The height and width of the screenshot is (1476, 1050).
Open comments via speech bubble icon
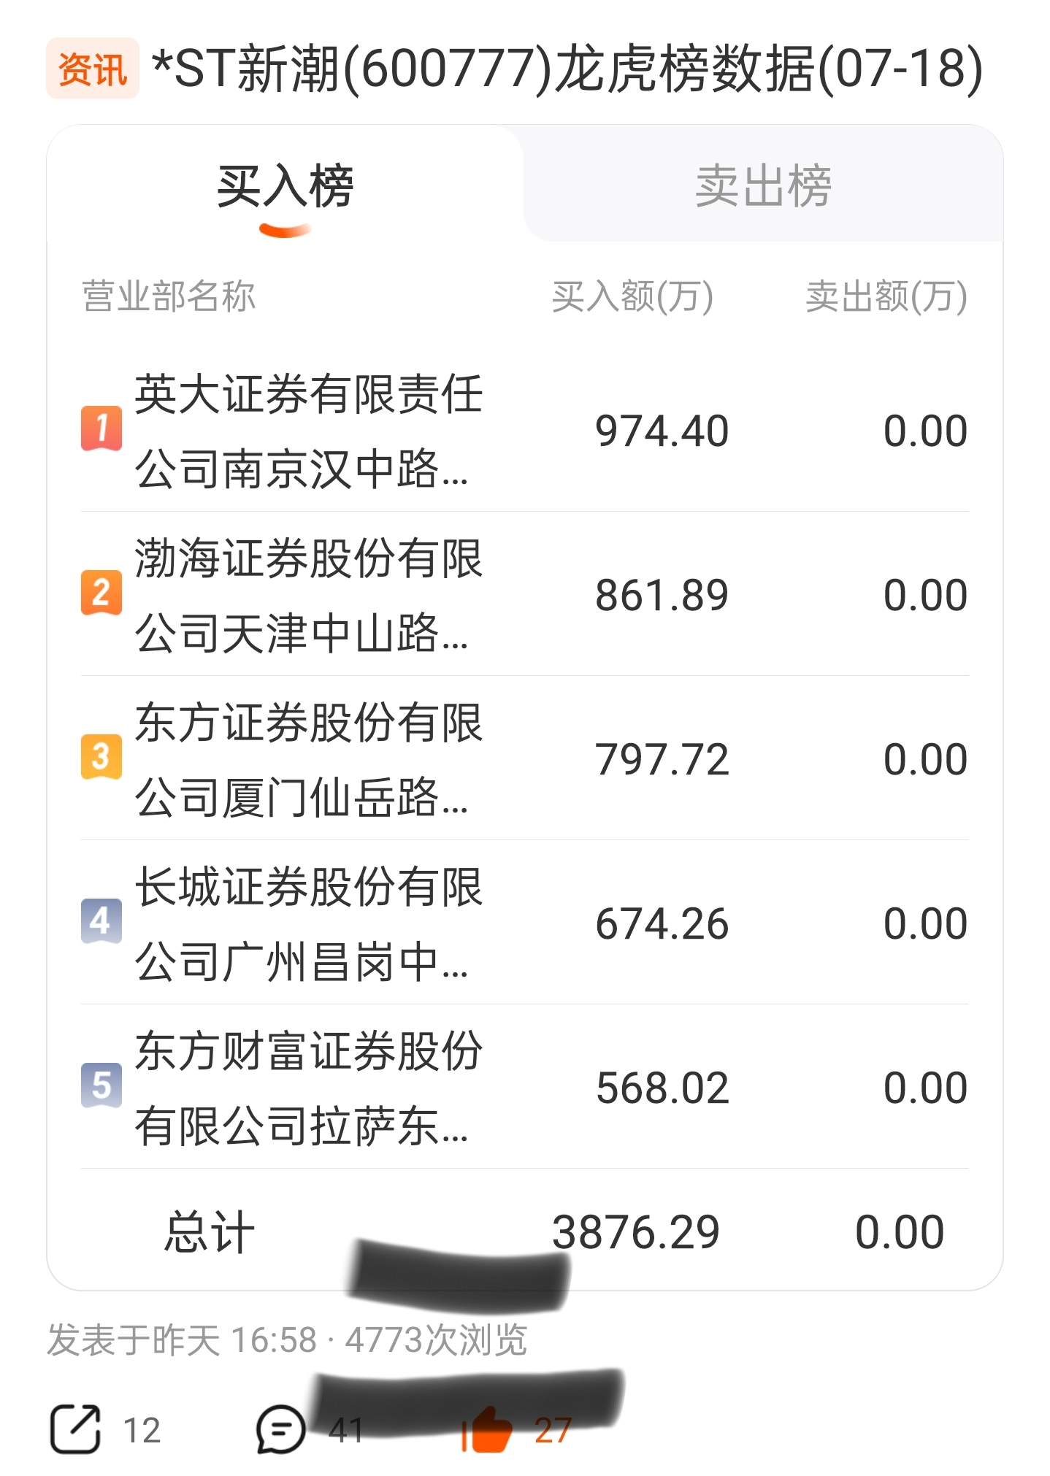pyautogui.click(x=280, y=1429)
